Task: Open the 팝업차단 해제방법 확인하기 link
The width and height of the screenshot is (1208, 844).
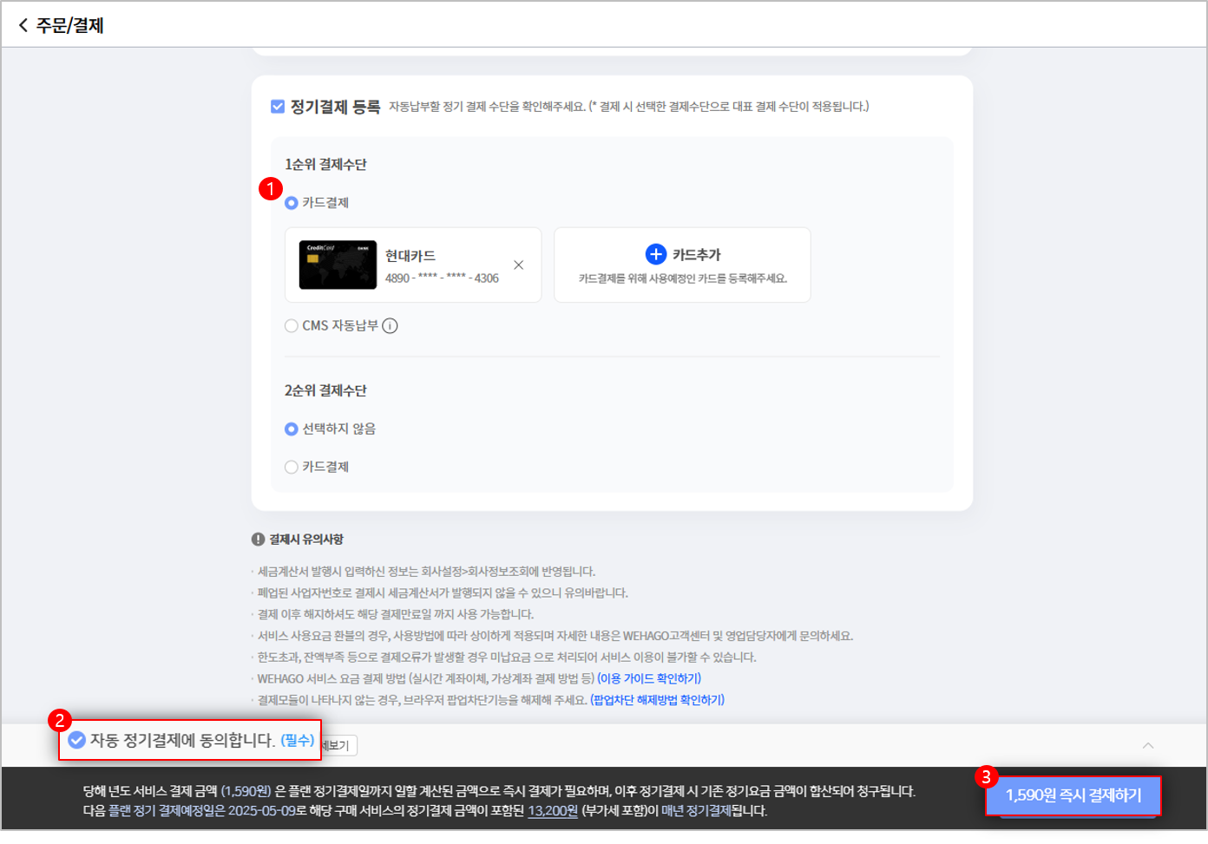Action: click(657, 700)
